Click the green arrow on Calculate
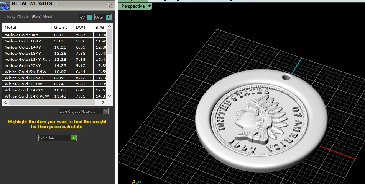This screenshot has height=184, width=365. [73, 138]
